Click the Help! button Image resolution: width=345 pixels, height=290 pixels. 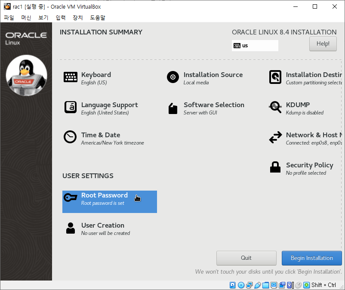[x=323, y=44]
